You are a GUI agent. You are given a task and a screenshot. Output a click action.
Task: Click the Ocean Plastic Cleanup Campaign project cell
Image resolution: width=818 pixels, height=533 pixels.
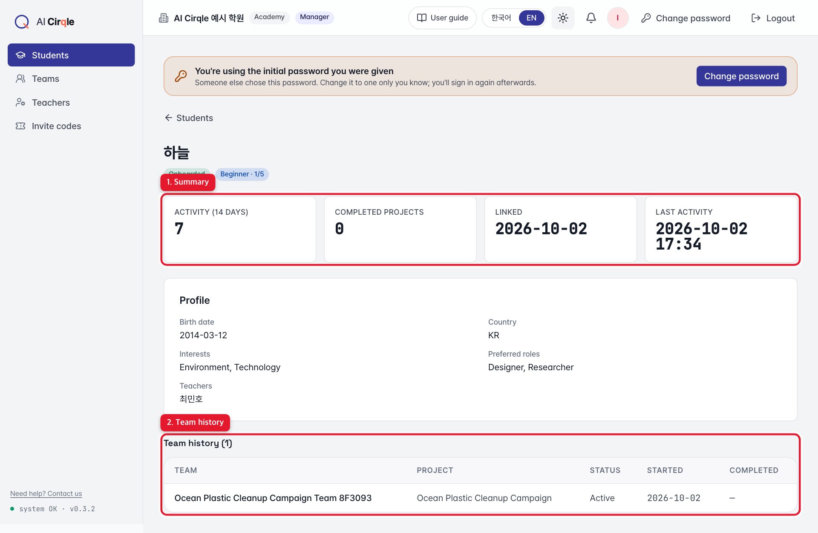(484, 498)
